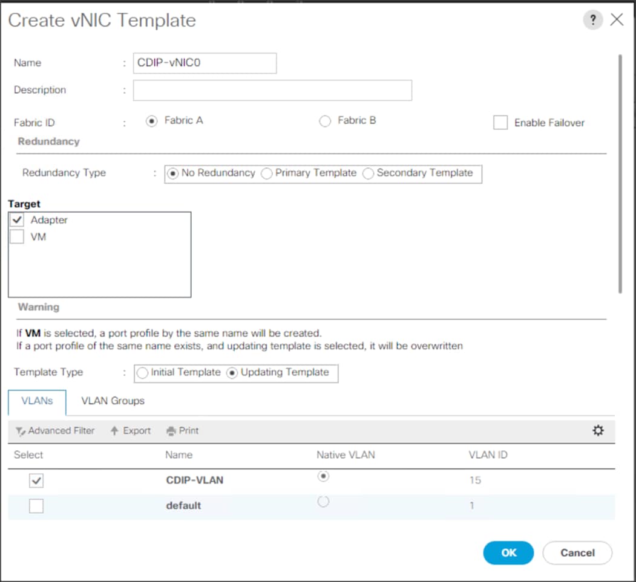Cancel the vNIC template creation
The width and height of the screenshot is (636, 582).
577,552
